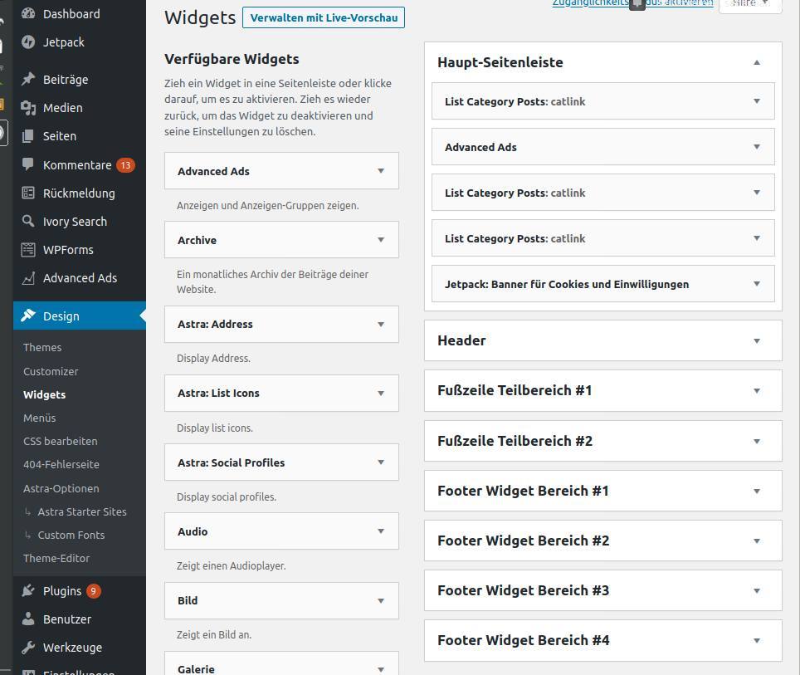Open the Archive widget dropdown arrow

coord(381,240)
